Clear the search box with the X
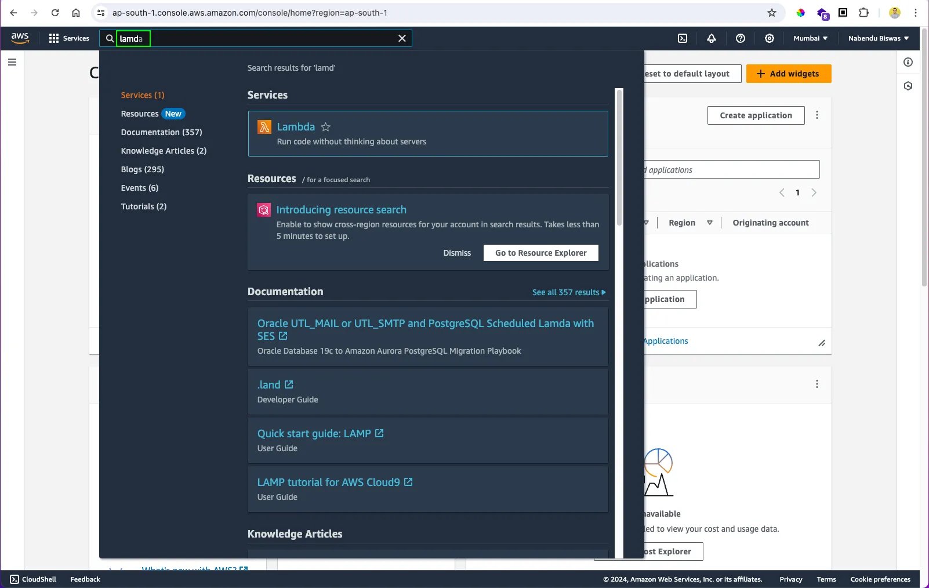The height and width of the screenshot is (588, 929). click(x=402, y=38)
